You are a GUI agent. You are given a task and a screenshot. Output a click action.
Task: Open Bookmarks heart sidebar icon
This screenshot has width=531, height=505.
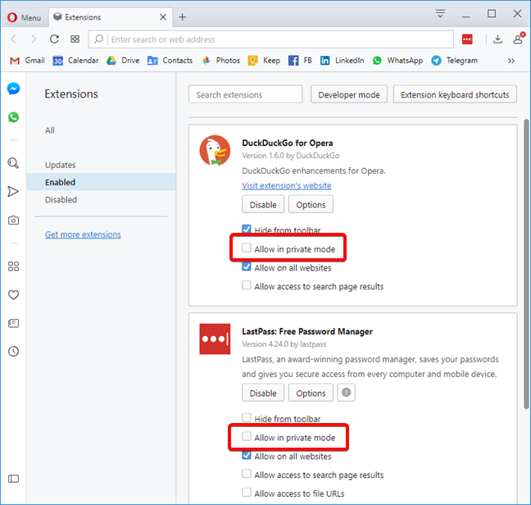click(13, 294)
